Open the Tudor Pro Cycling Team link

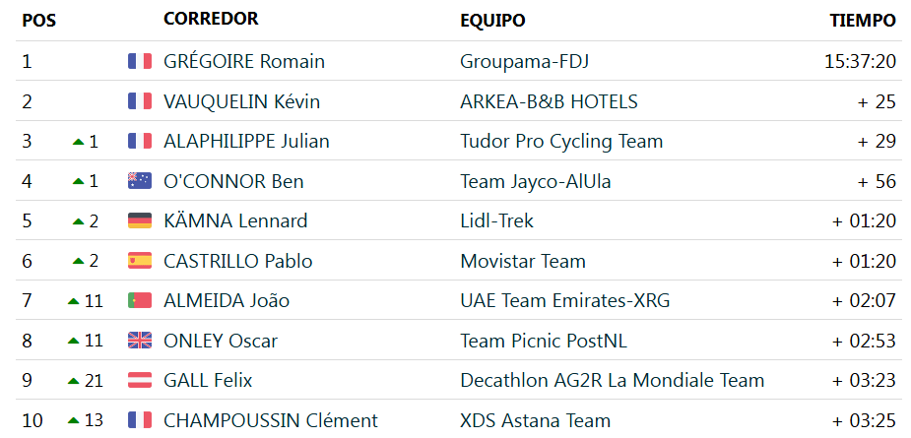561,141
